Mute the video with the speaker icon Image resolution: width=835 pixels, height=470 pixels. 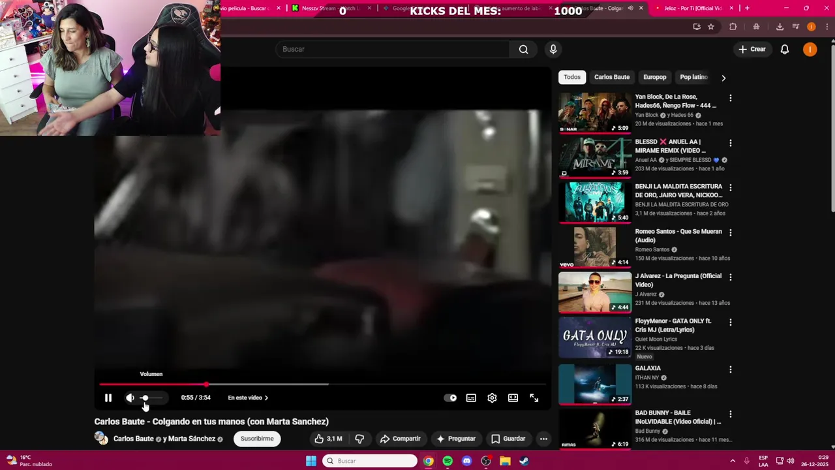[130, 398]
